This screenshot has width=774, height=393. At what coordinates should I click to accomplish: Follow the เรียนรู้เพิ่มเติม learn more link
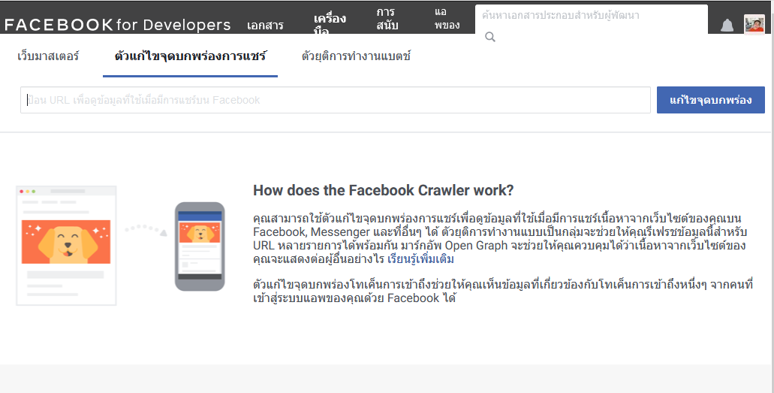click(x=420, y=259)
